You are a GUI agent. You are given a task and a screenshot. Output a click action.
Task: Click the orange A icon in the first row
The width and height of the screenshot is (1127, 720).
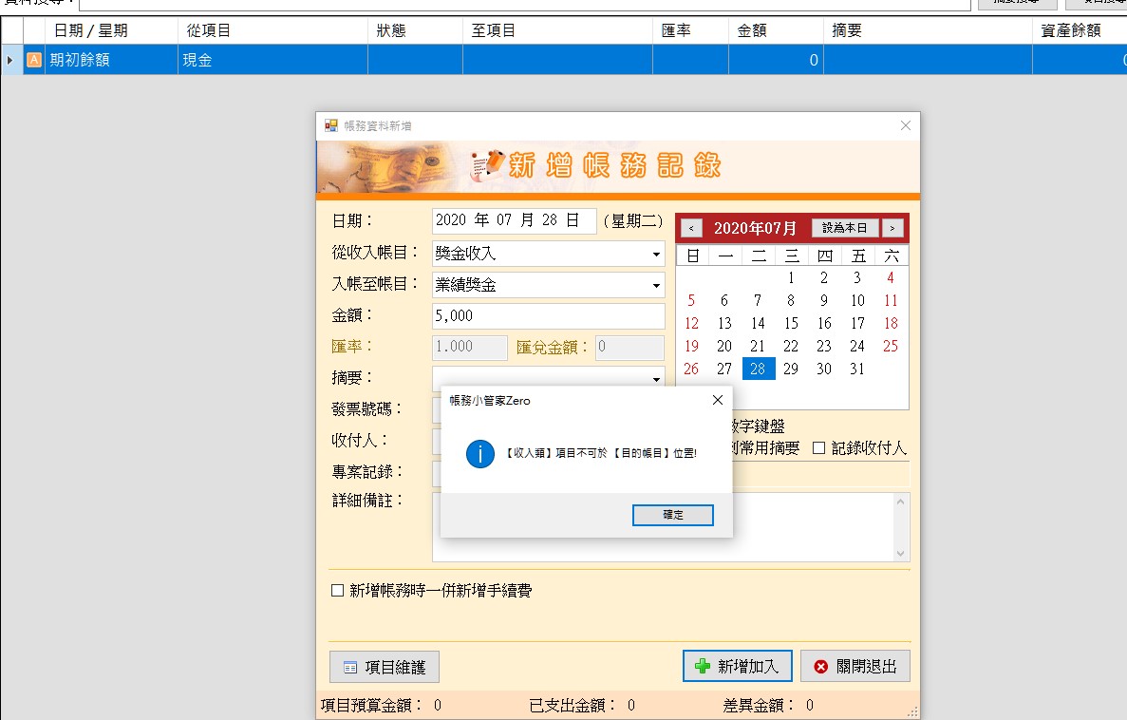click(34, 60)
